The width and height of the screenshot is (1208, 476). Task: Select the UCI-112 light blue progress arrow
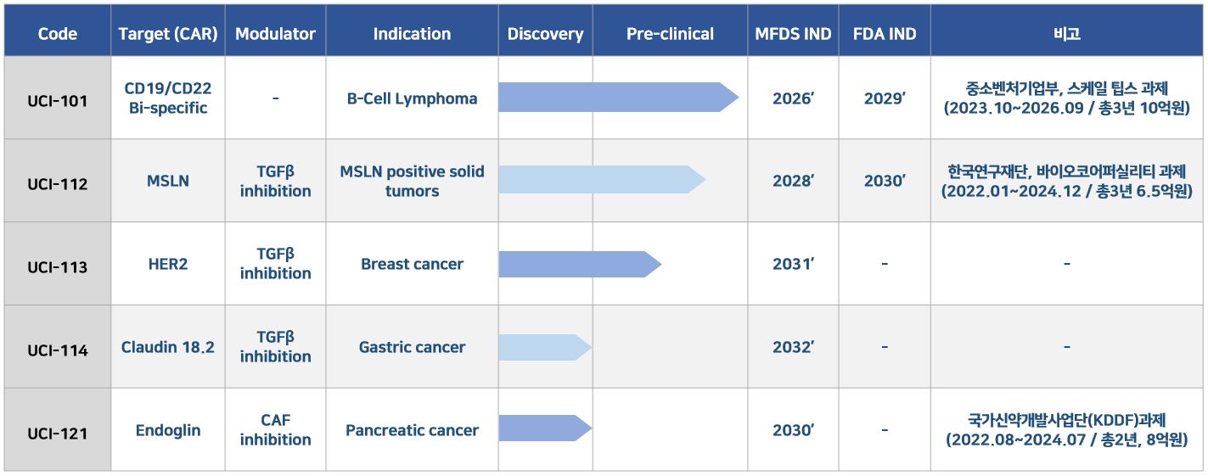click(602, 180)
